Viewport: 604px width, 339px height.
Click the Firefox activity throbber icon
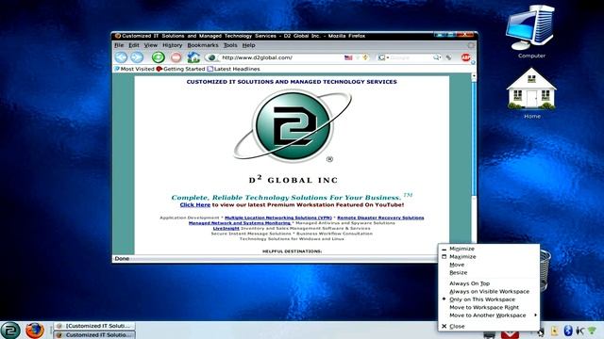[471, 45]
